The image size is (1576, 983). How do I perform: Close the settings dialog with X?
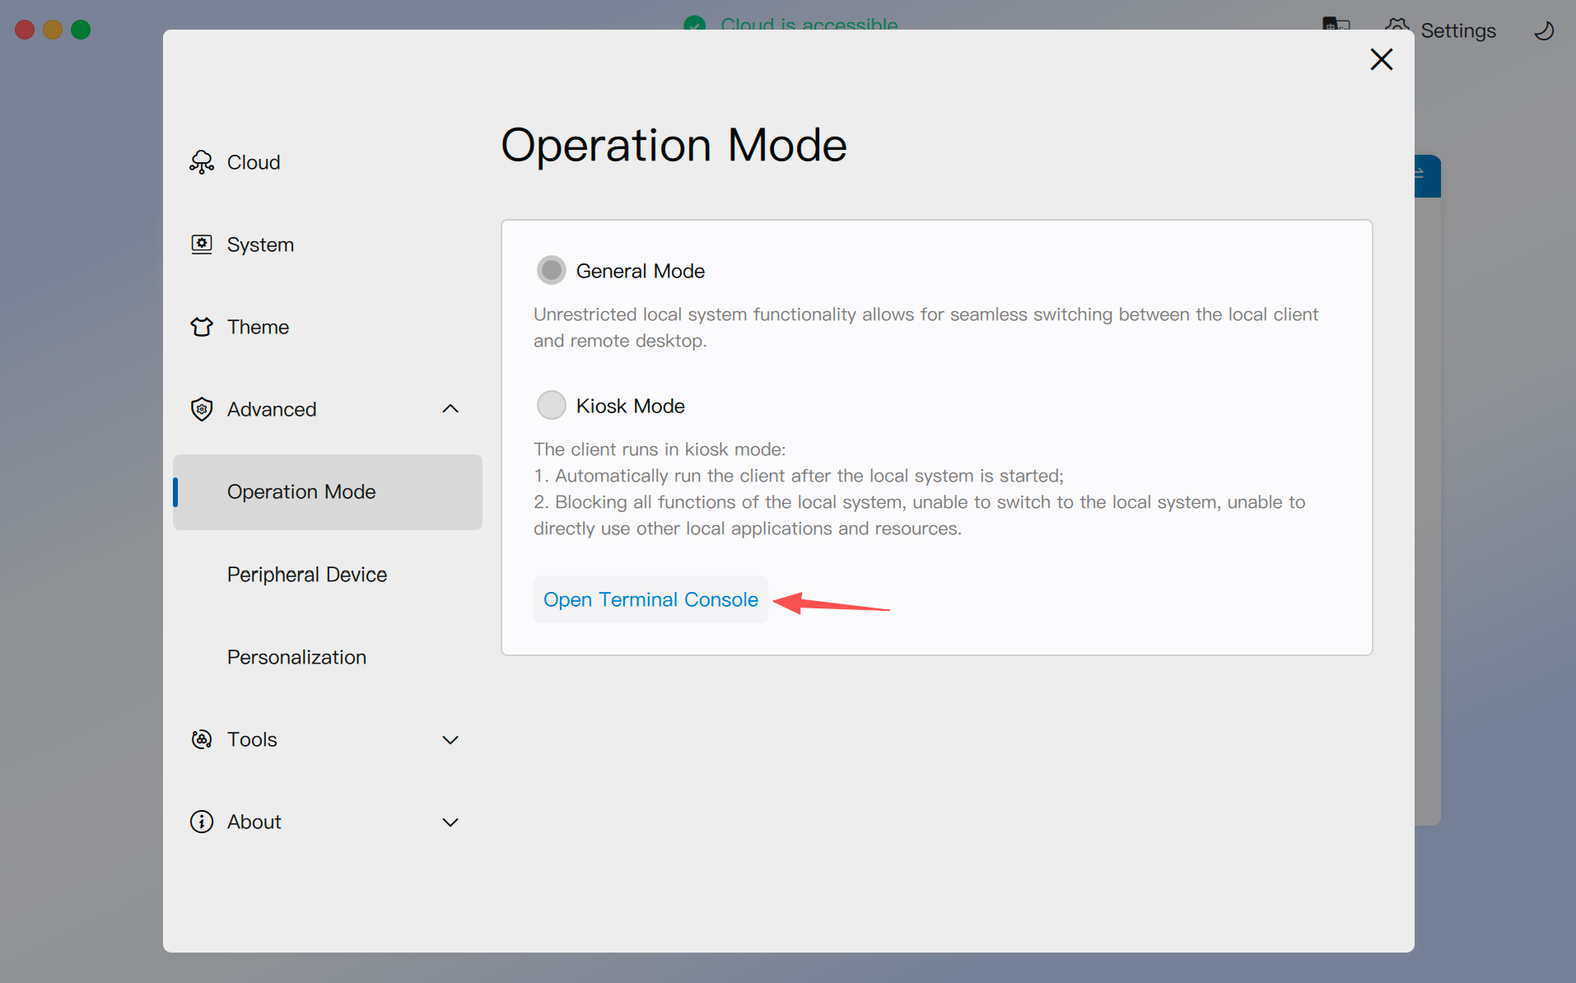pyautogui.click(x=1381, y=59)
